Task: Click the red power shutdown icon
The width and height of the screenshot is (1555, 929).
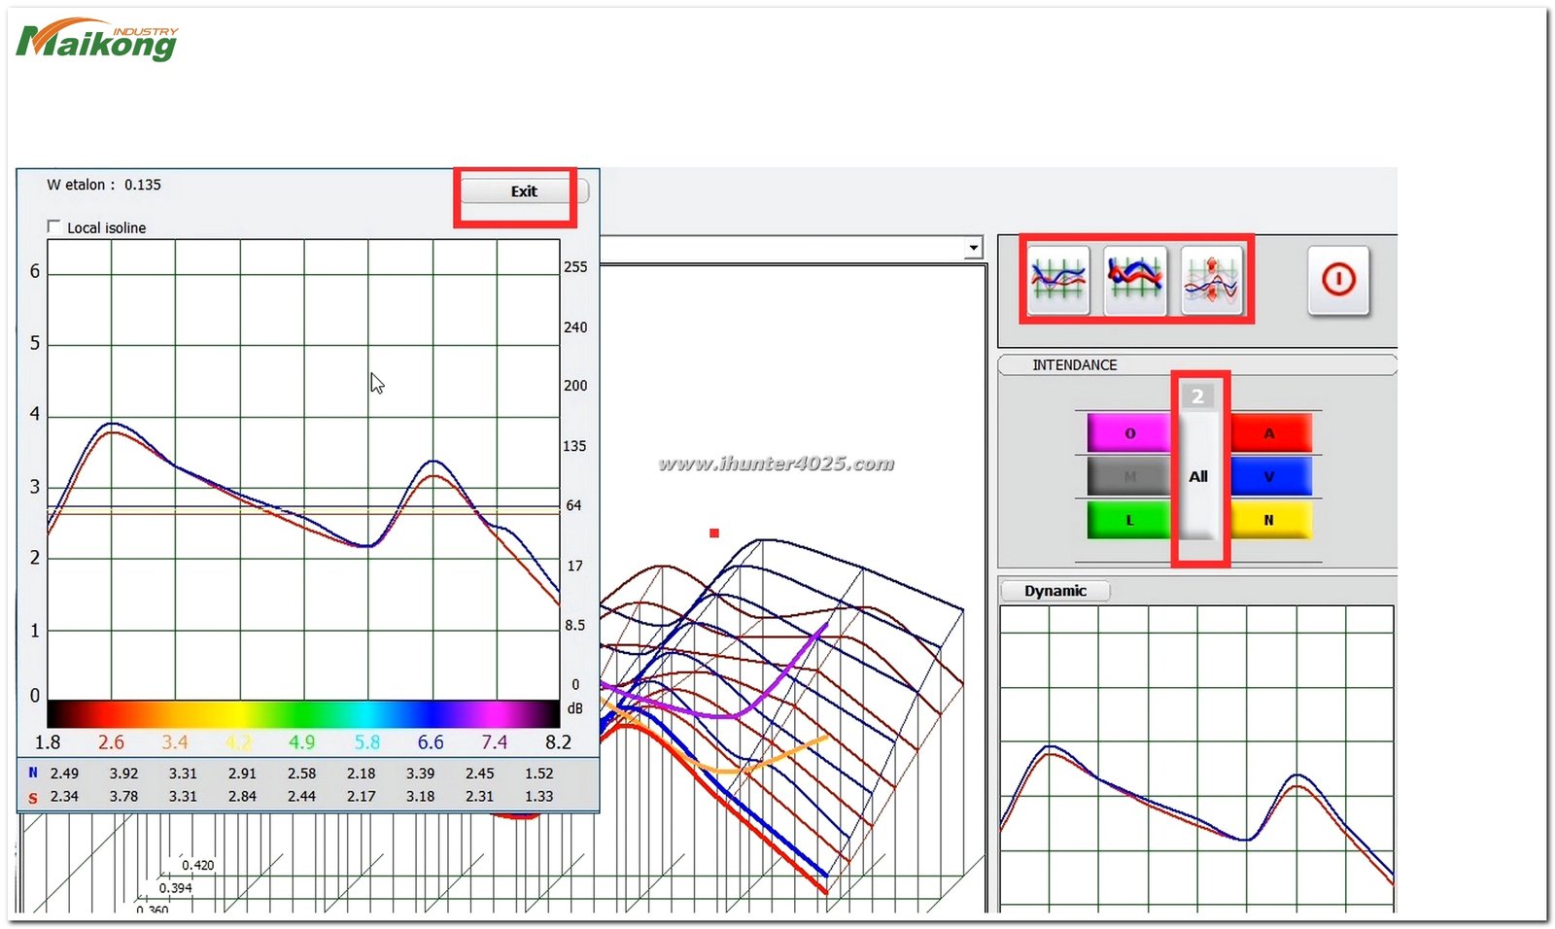Action: pyautogui.click(x=1338, y=281)
